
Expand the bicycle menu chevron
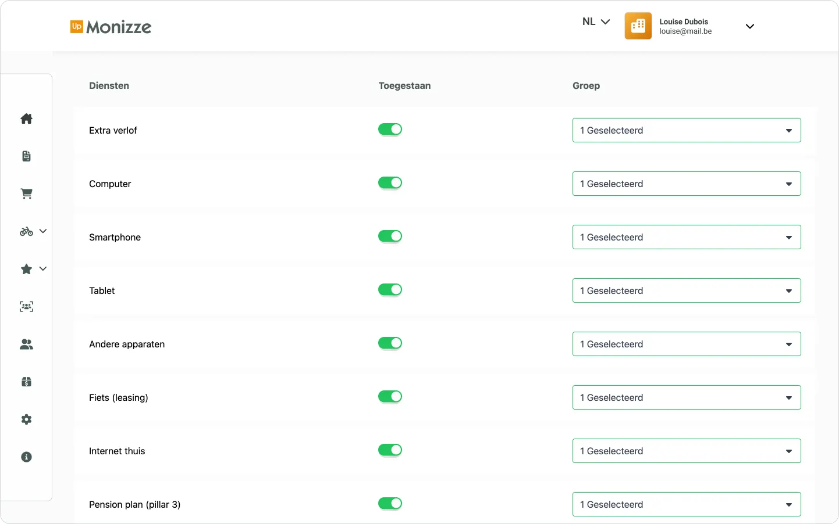(x=44, y=231)
